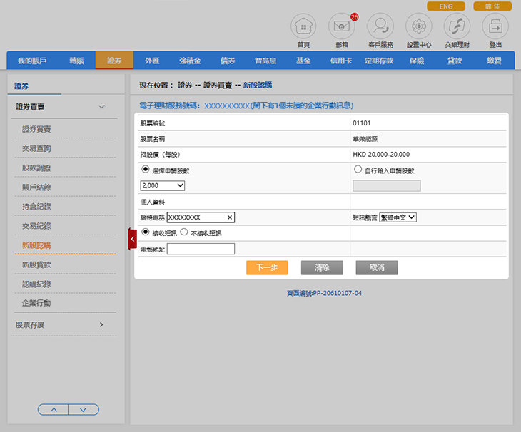Open the mailbox (郵箱) icon
Viewport: 521px width, 432px height.
pos(341,26)
